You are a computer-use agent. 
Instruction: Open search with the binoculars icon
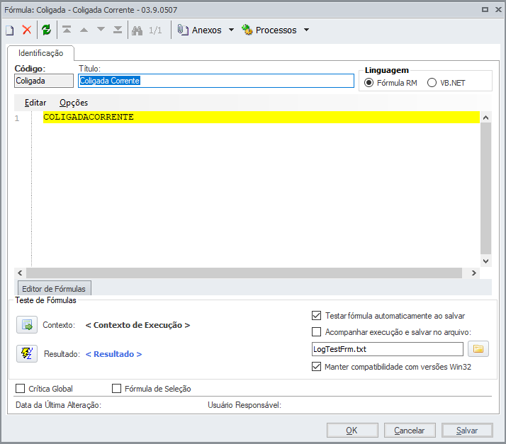point(137,30)
